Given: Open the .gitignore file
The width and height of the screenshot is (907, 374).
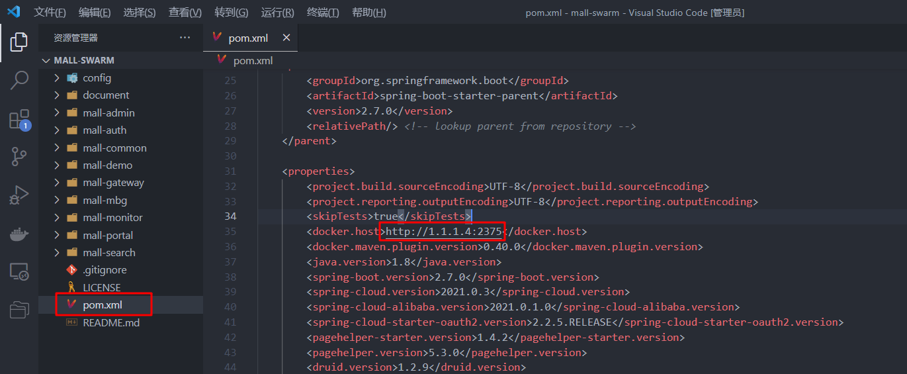Looking at the screenshot, I should (x=105, y=270).
